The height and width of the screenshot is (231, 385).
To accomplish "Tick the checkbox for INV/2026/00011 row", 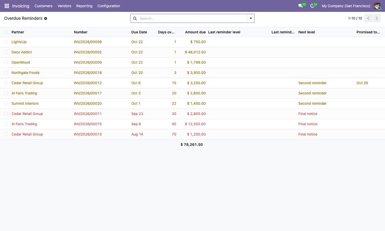I will 6,114.
